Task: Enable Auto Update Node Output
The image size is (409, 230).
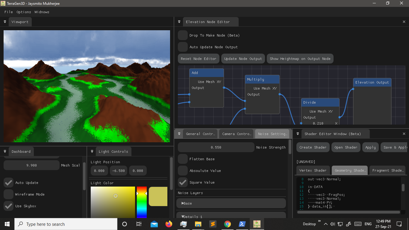Action: coord(183,47)
